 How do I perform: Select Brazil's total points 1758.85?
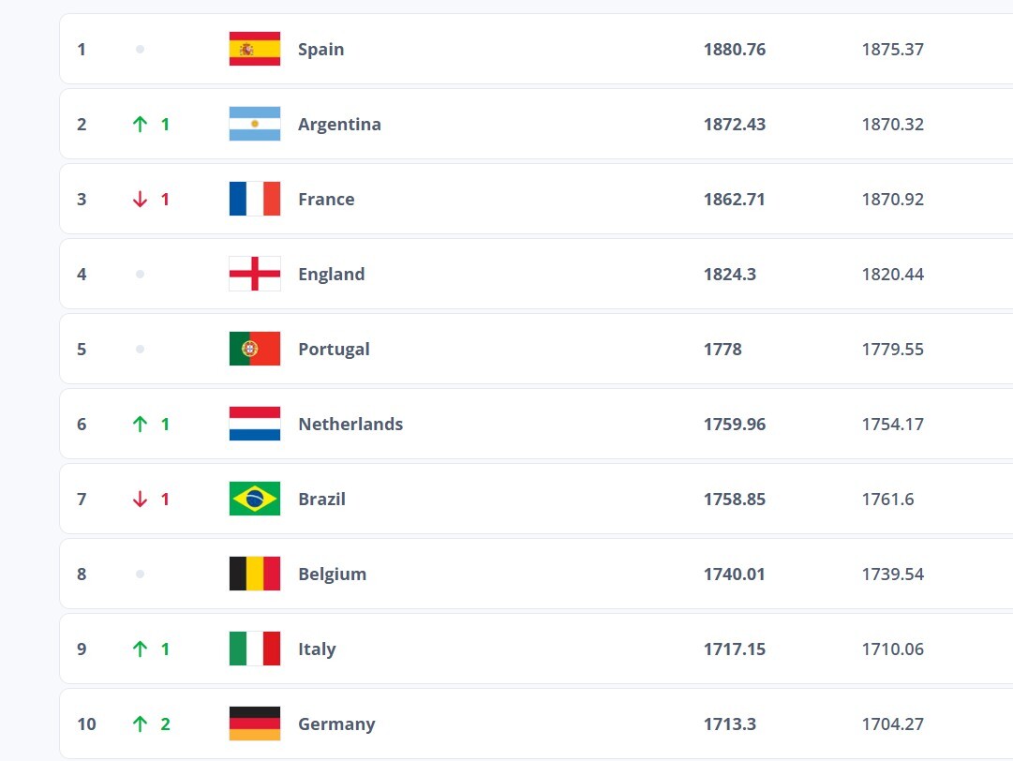point(735,499)
